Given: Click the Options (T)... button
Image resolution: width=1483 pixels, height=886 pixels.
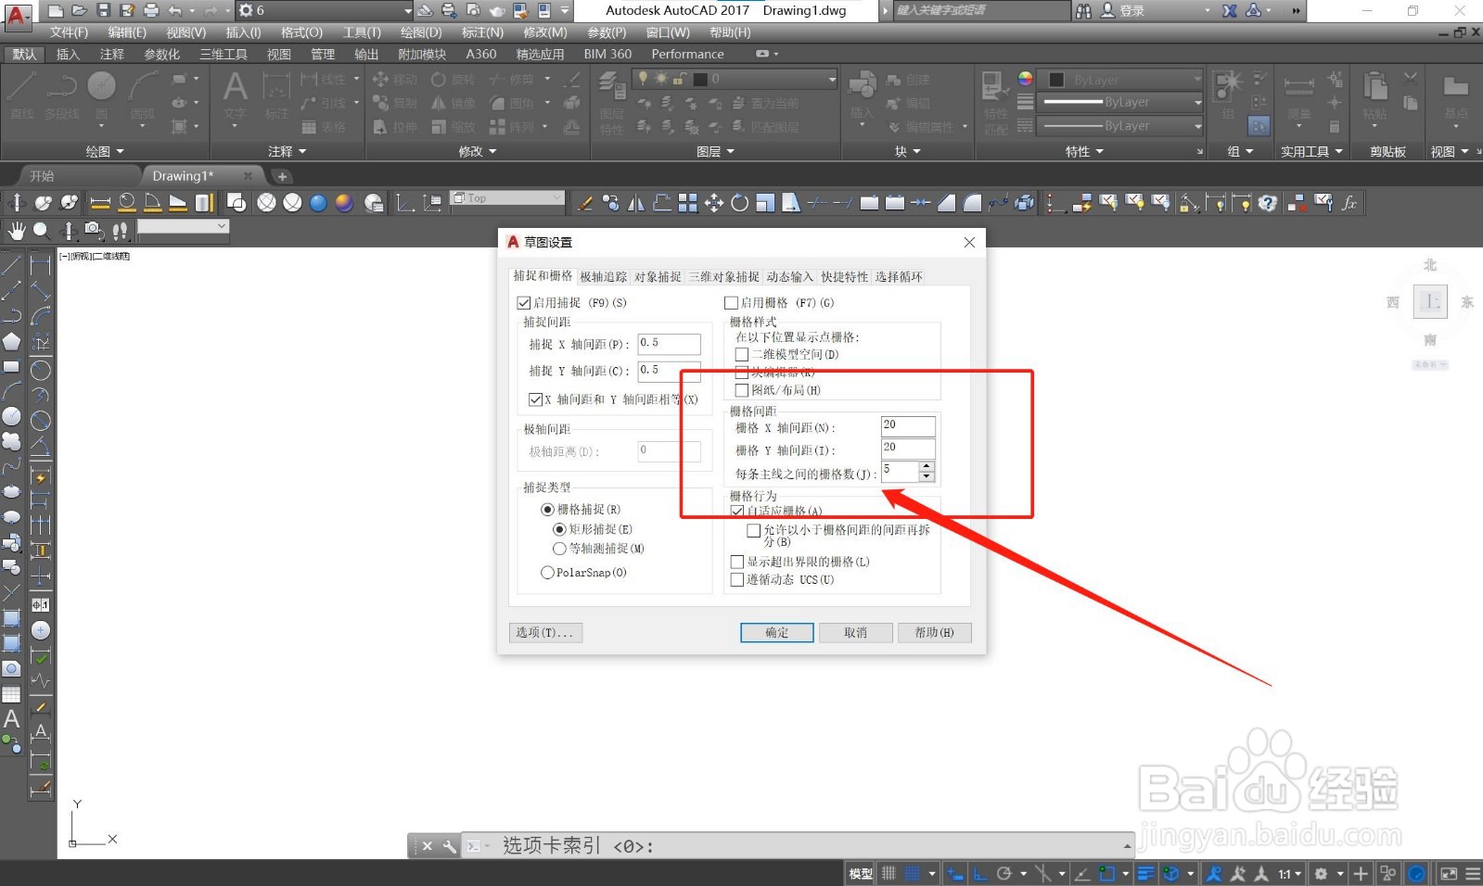Looking at the screenshot, I should click(x=545, y=632).
